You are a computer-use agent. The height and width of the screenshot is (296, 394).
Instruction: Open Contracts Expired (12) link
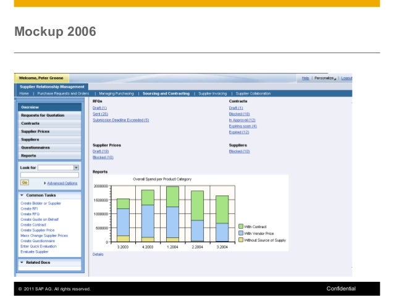[239, 132]
